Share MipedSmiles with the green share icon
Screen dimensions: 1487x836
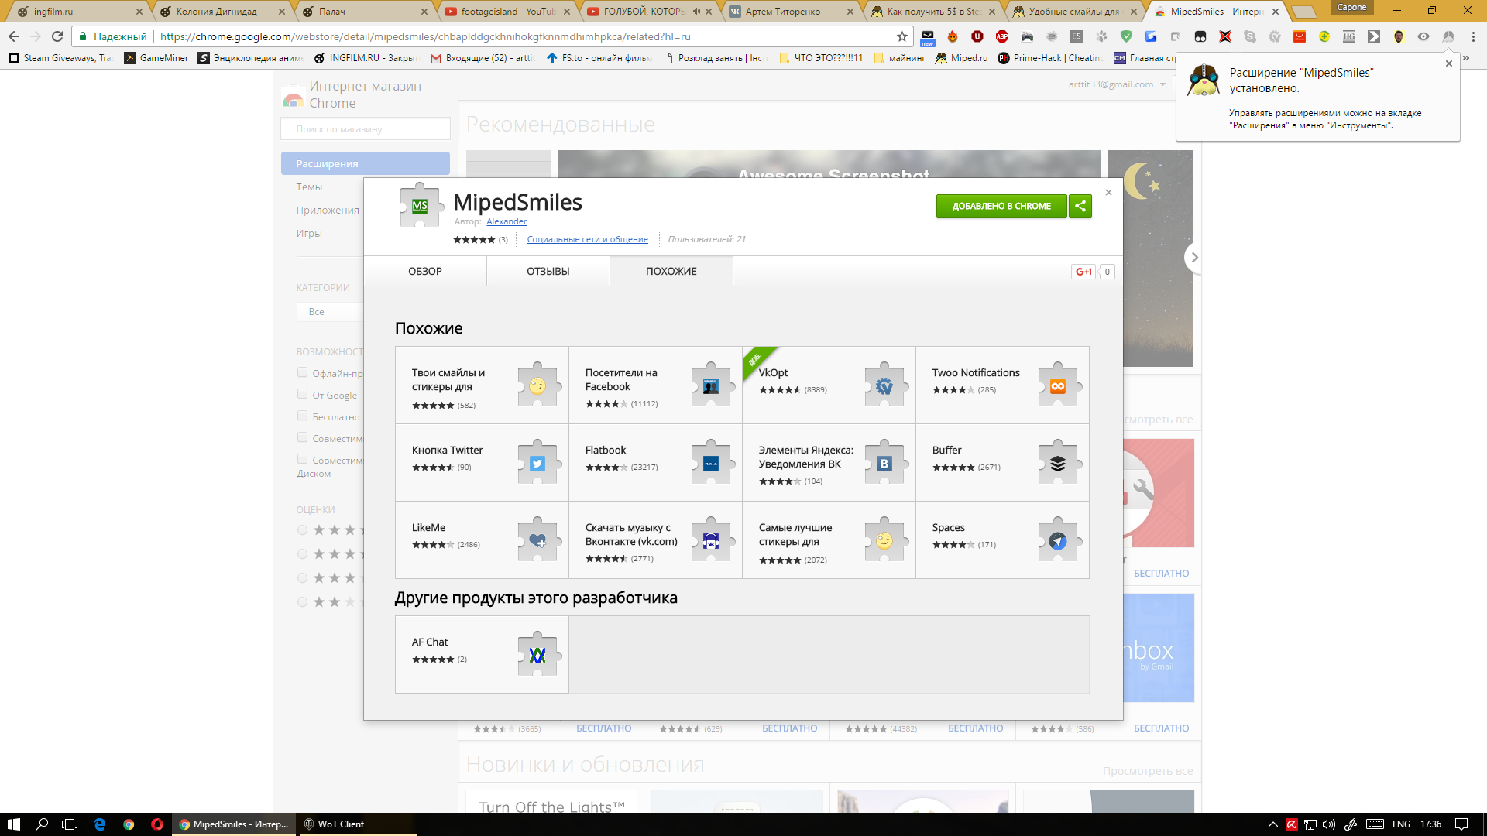pos(1080,206)
